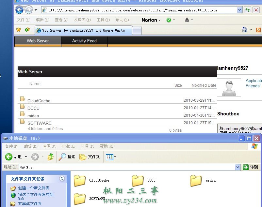Expand the Explorer address dropdown arrow
The height and width of the screenshot is (207, 262).
[237, 167]
